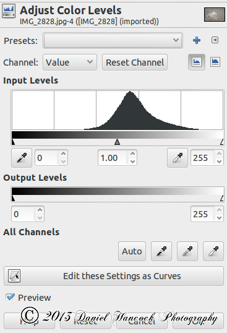The width and height of the screenshot is (227, 333).
Task: Click the Auto levels button
Action: click(x=132, y=251)
